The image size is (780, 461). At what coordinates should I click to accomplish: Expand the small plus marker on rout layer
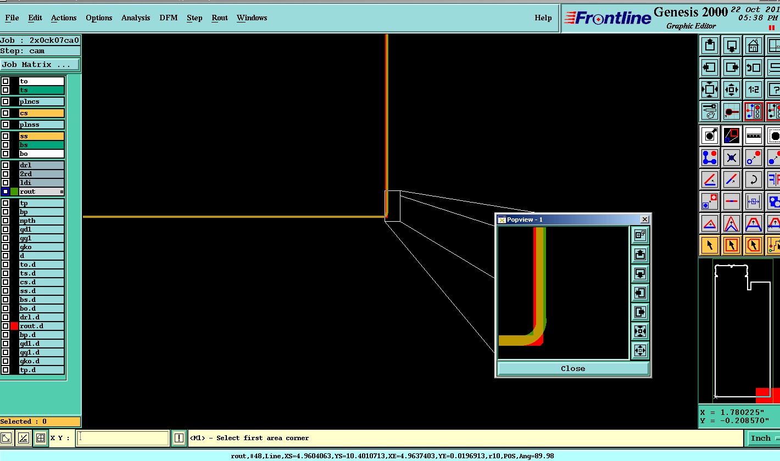pos(62,192)
